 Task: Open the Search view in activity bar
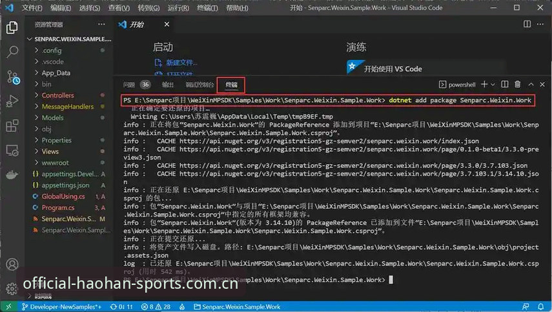pyautogui.click(x=12, y=52)
